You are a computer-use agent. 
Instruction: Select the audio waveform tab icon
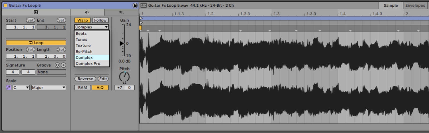pyautogui.click(x=87, y=12)
